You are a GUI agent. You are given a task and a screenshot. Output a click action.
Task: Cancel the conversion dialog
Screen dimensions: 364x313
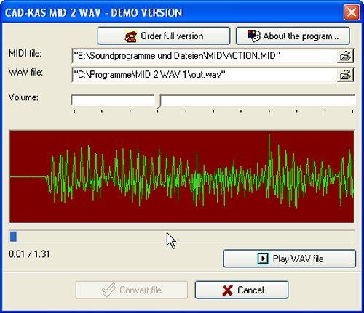pos(242,290)
